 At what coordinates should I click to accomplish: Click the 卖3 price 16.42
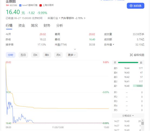(127, 77)
